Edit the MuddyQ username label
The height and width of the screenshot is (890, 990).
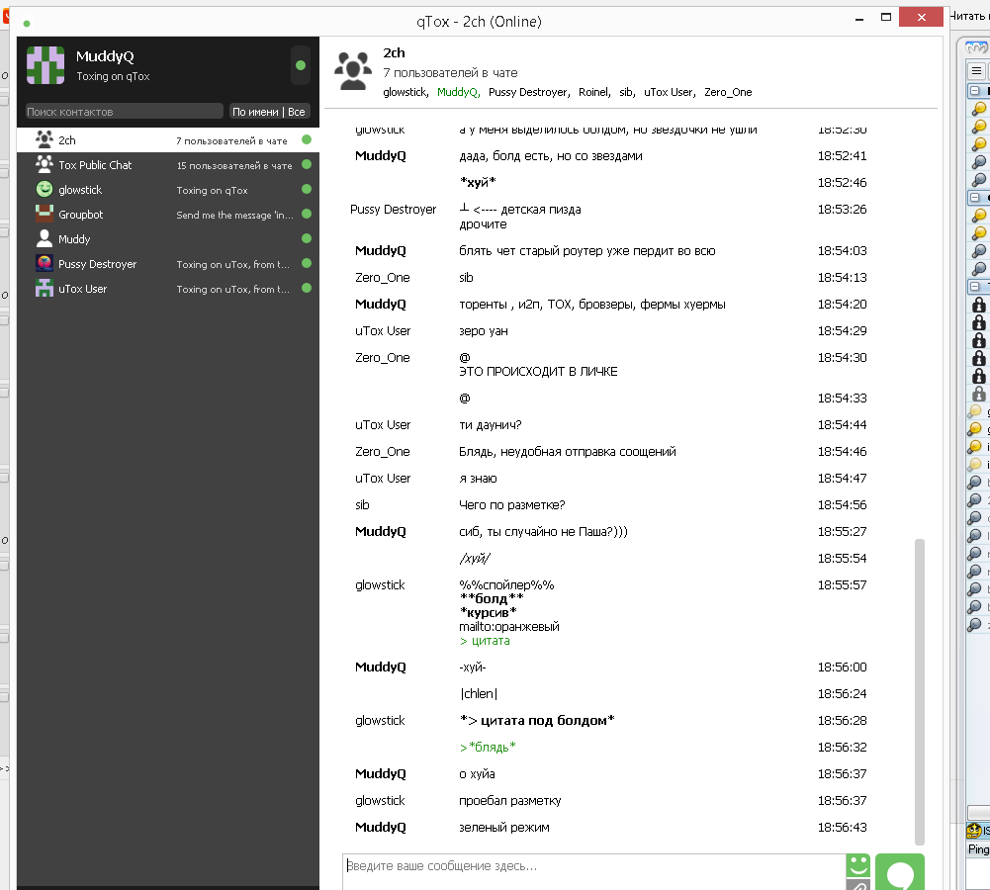(x=105, y=56)
